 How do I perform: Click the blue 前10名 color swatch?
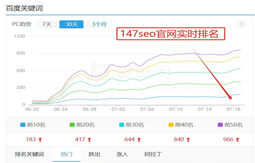coord(23,125)
